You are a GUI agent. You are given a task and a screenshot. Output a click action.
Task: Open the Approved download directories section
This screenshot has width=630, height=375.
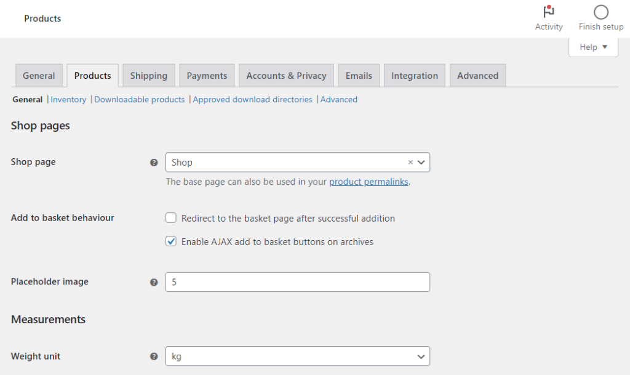coord(253,99)
